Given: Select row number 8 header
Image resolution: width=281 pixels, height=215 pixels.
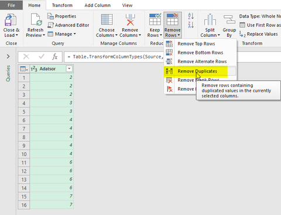Looking at the screenshot, I should [24, 137].
